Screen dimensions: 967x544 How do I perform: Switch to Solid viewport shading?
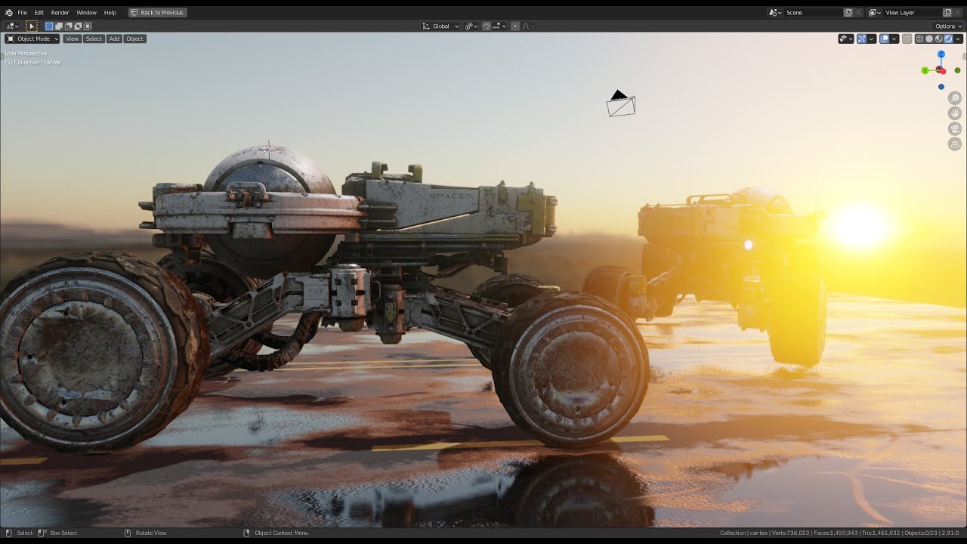929,39
